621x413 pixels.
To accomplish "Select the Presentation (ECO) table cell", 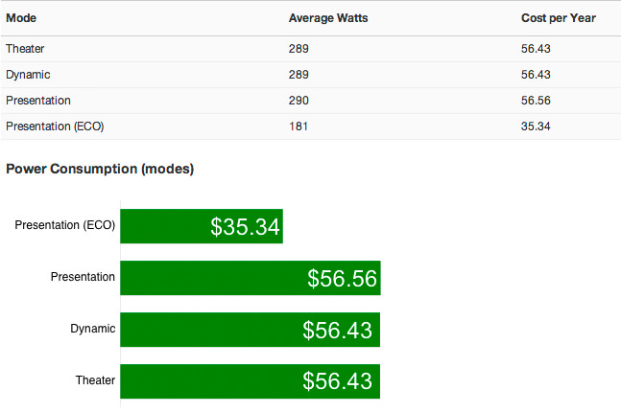I will 55,126.
